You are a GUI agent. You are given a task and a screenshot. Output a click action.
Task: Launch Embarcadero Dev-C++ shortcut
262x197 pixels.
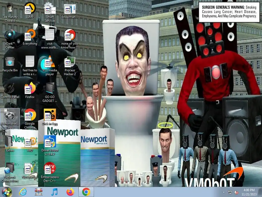[x=50, y=173]
